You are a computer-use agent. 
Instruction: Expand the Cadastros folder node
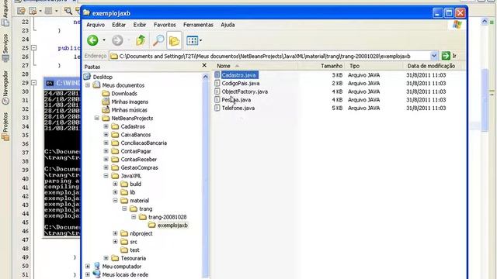point(106,126)
